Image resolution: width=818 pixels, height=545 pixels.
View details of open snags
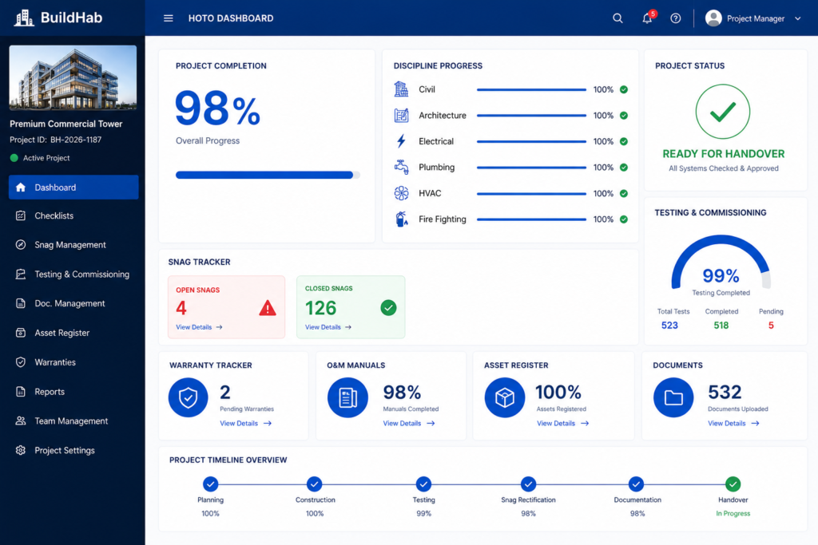(x=199, y=327)
